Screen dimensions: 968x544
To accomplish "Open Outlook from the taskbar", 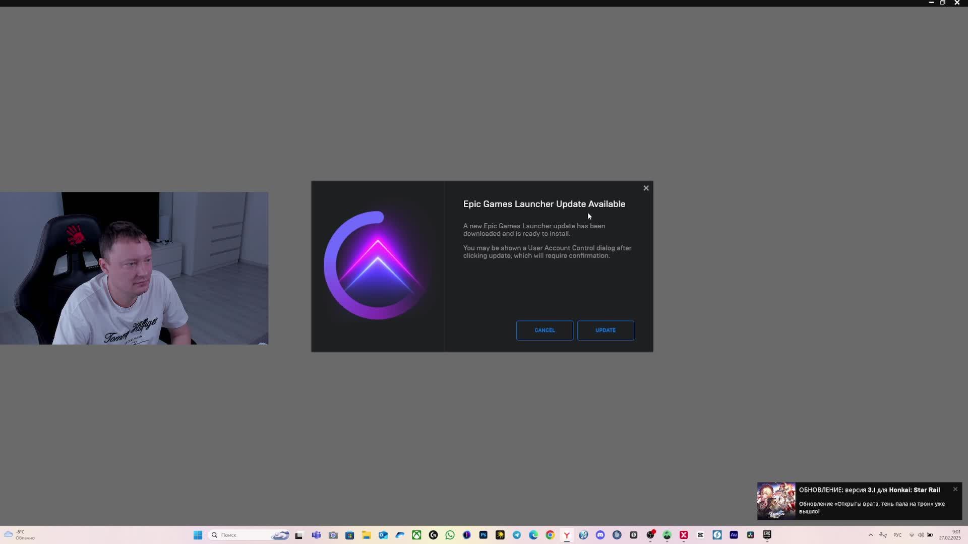I will [x=383, y=535].
